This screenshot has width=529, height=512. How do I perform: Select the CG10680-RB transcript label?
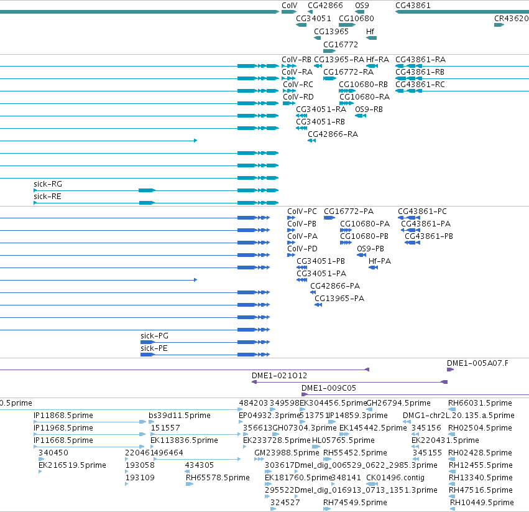[363, 85]
